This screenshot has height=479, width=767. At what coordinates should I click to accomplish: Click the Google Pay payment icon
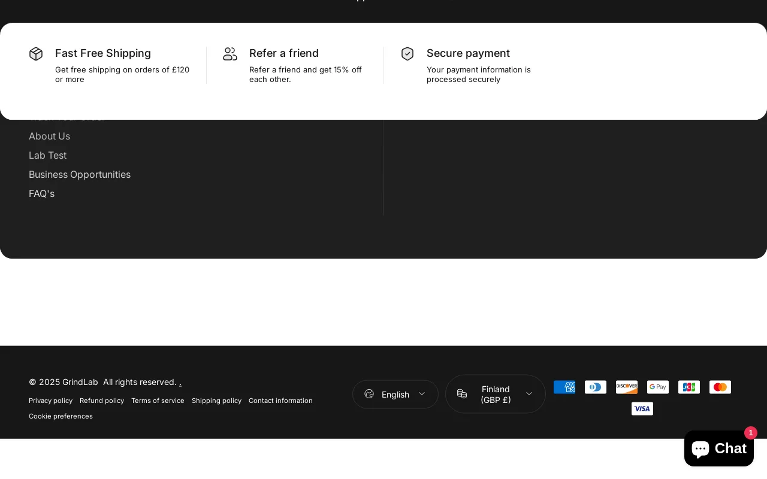point(658,387)
